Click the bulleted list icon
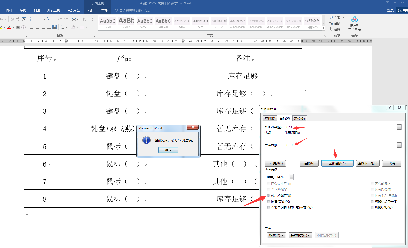Screen dimensions: 408x248 (x=31, y=19)
